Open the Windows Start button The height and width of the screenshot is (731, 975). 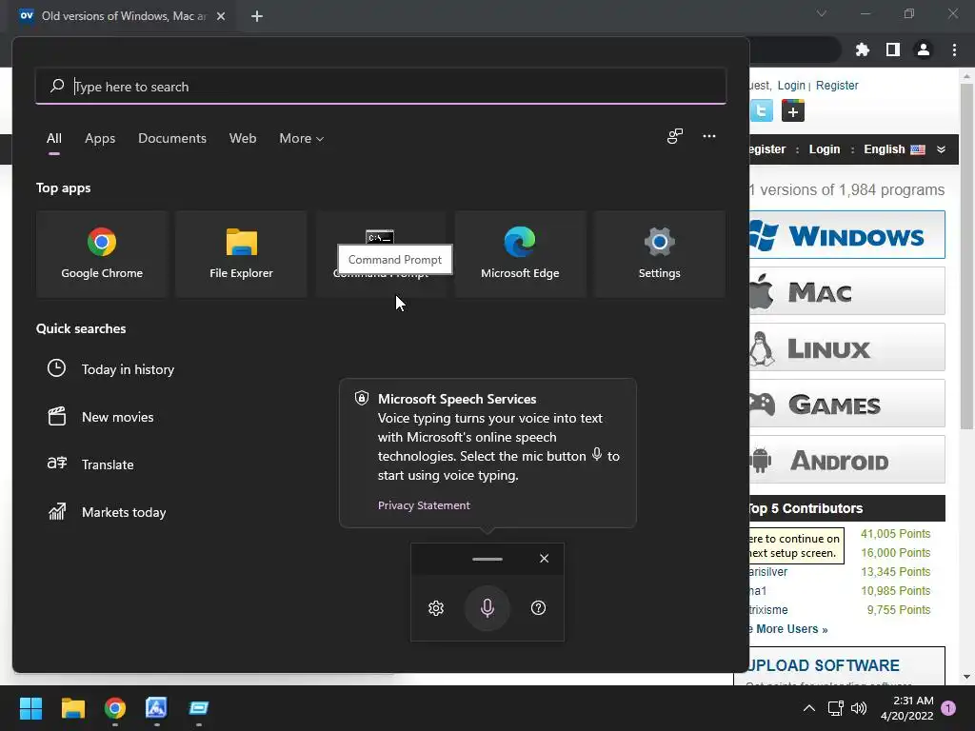[30, 708]
